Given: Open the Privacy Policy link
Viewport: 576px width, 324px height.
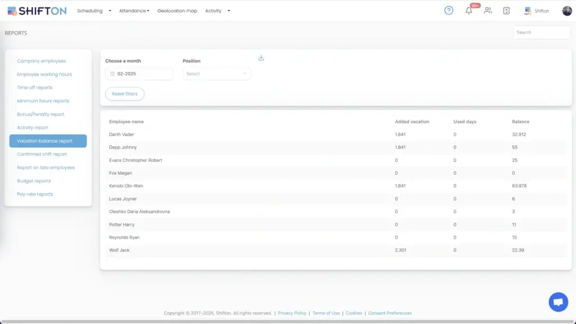Looking at the screenshot, I should point(292,313).
